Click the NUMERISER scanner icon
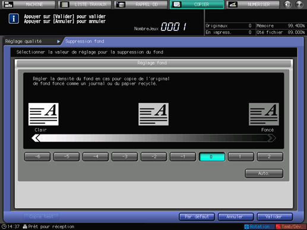 [x=233, y=4]
